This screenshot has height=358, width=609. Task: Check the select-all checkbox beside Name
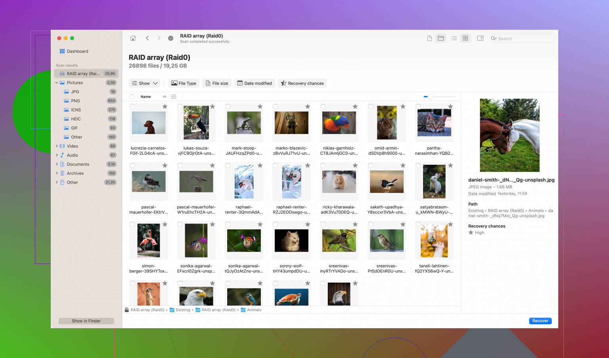[132, 97]
